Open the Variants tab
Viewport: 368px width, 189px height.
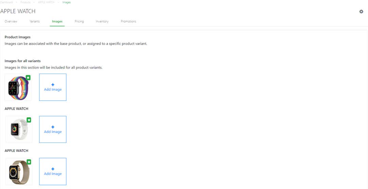(34, 21)
